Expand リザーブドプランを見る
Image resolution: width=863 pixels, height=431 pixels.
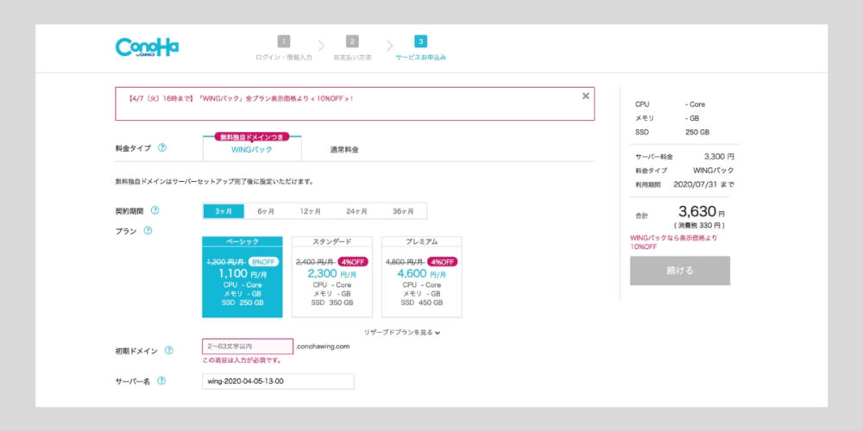(402, 332)
